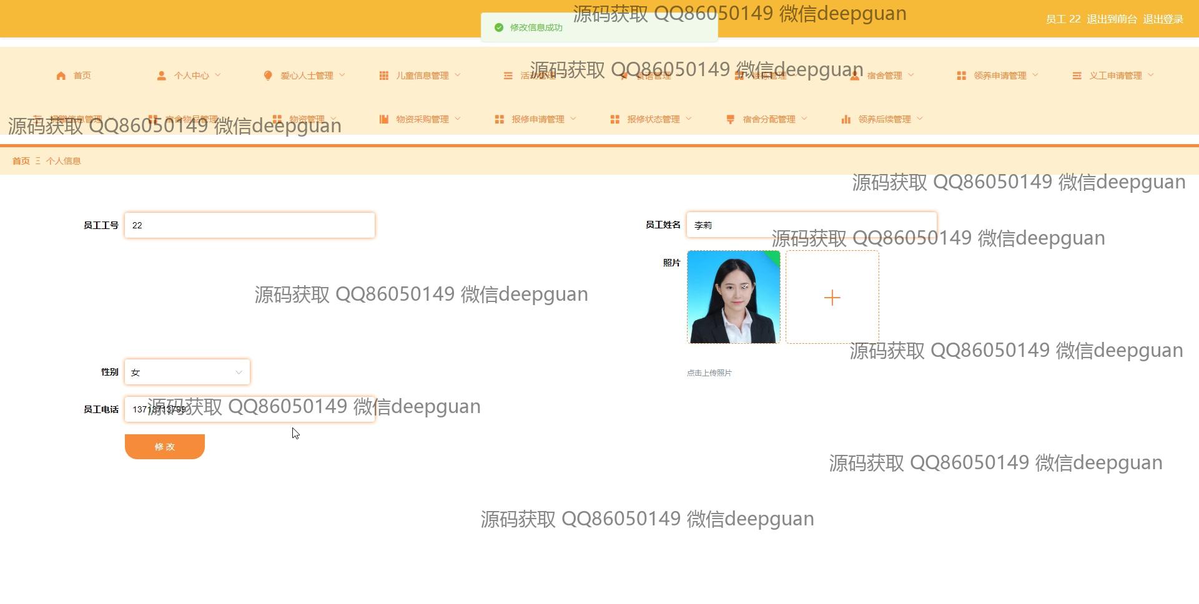Viewport: 1199px width, 604px height.
Task: Expand the 报修状态管理 menu chevron
Action: point(689,119)
